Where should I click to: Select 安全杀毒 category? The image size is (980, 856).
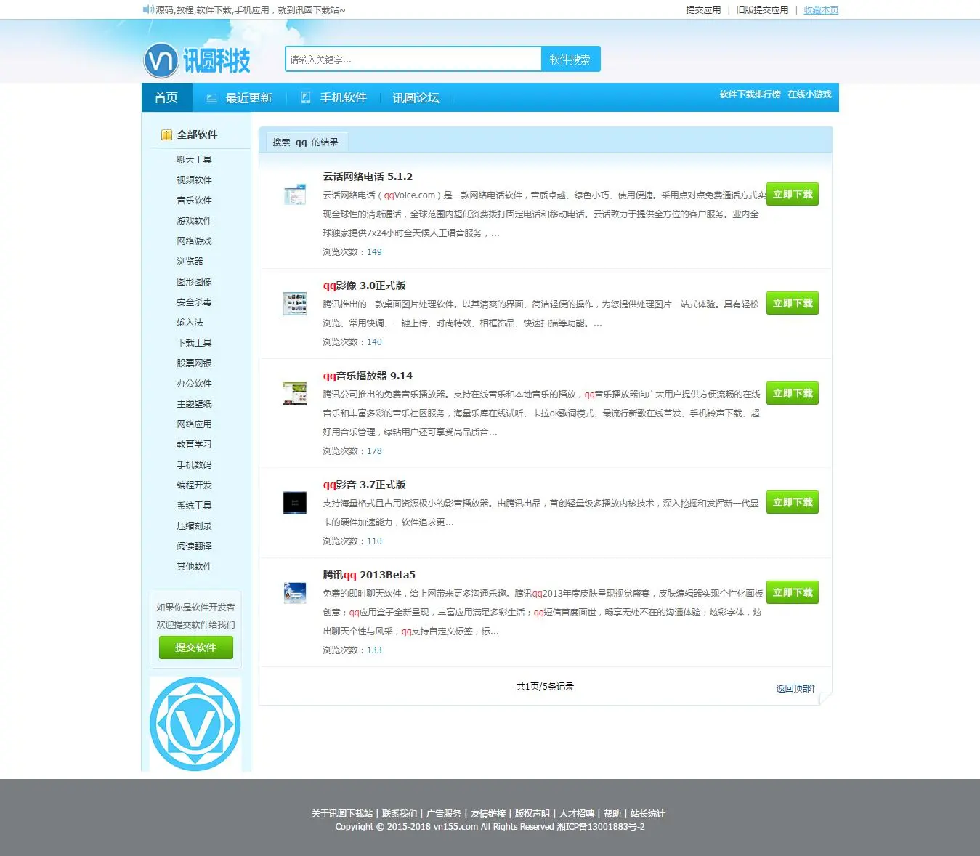click(x=194, y=302)
